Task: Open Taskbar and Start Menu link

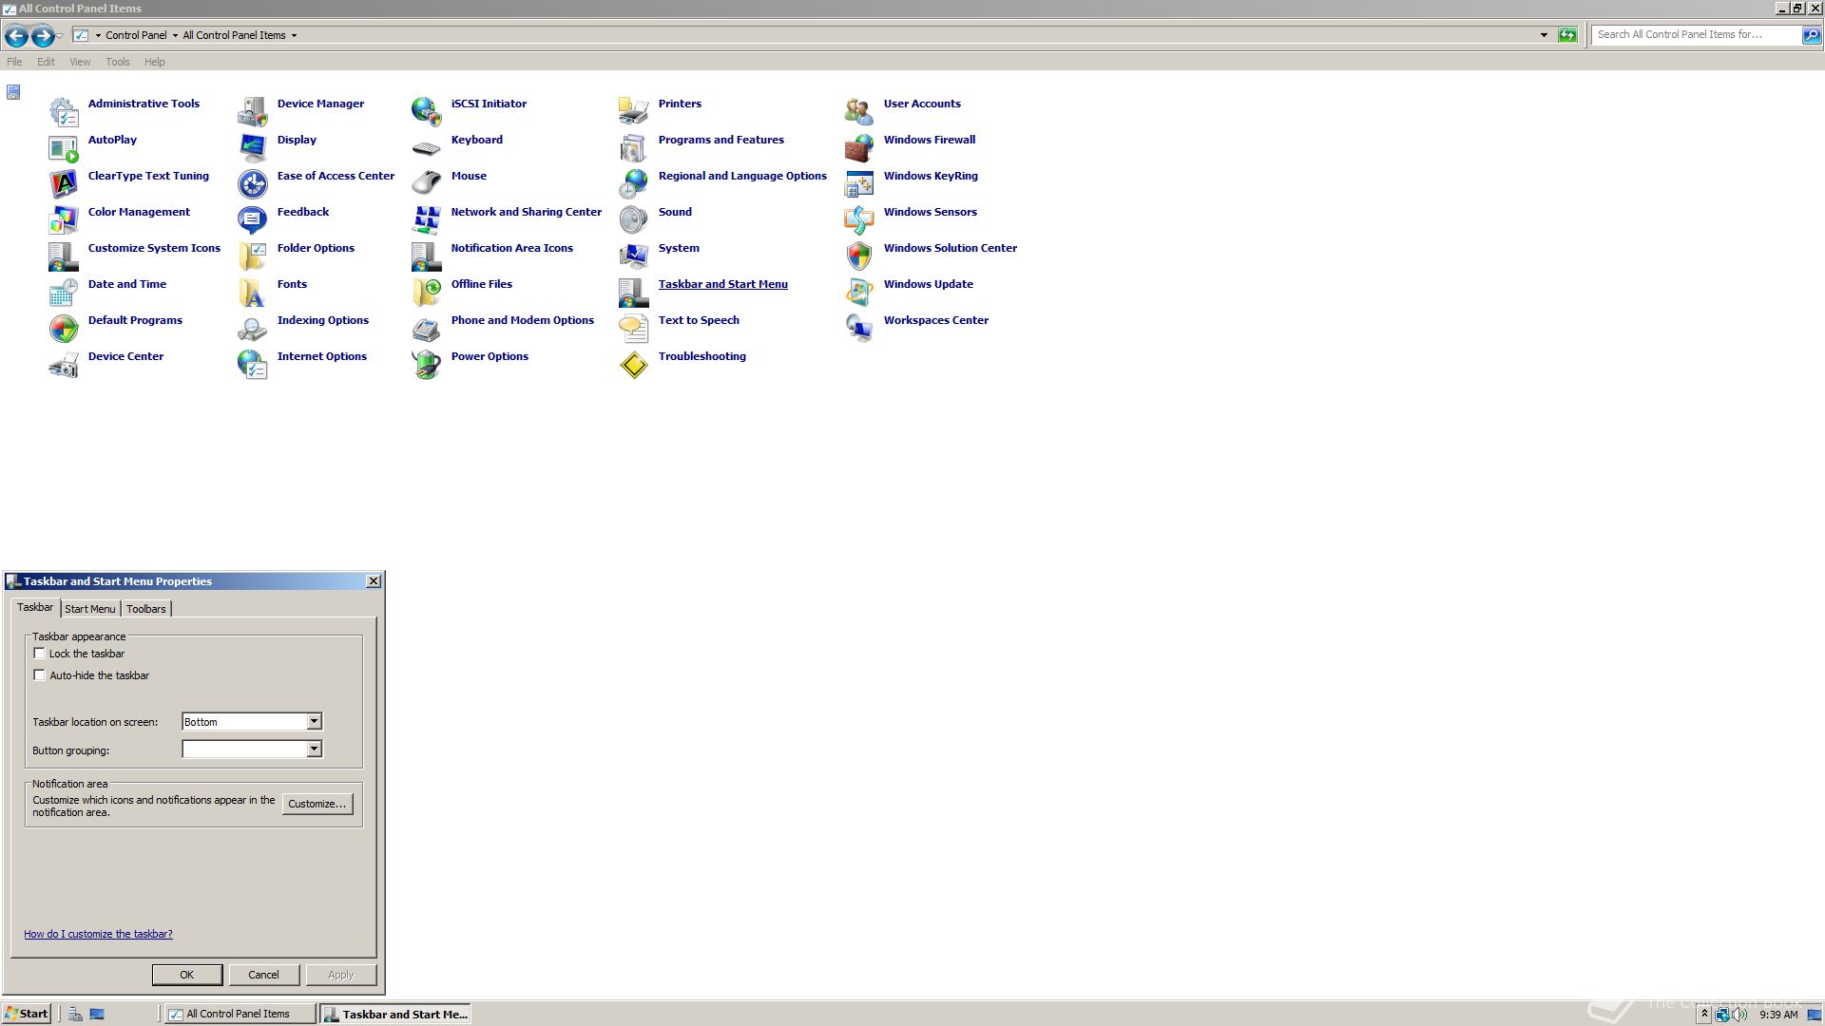Action: [x=723, y=284]
